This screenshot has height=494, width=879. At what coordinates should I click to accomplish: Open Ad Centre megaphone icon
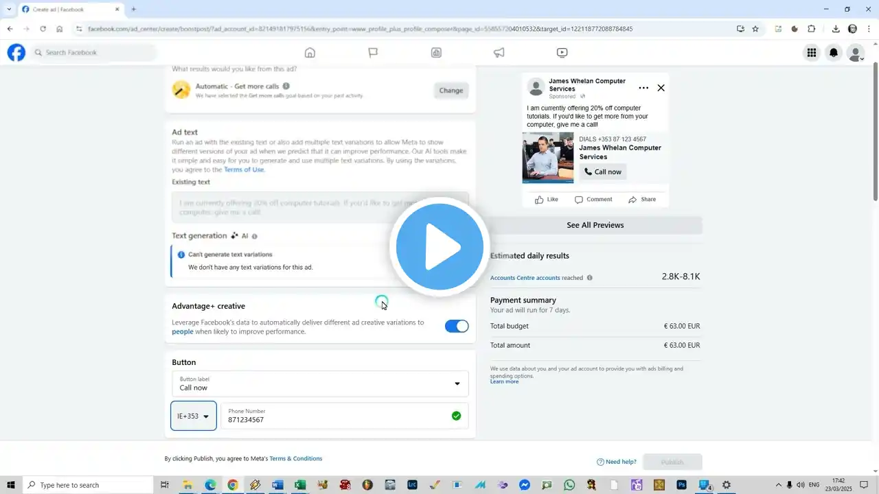pos(499,53)
